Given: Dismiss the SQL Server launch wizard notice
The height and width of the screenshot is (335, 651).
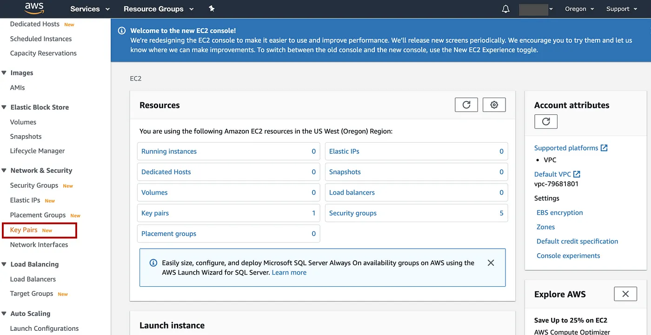Looking at the screenshot, I should pyautogui.click(x=491, y=263).
